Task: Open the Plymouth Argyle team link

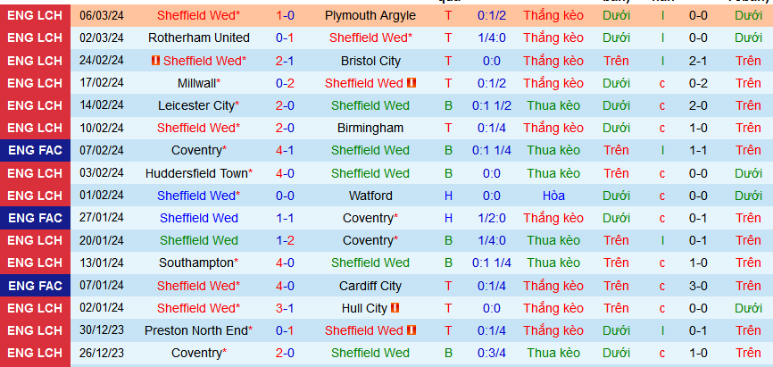Action: pos(370,15)
